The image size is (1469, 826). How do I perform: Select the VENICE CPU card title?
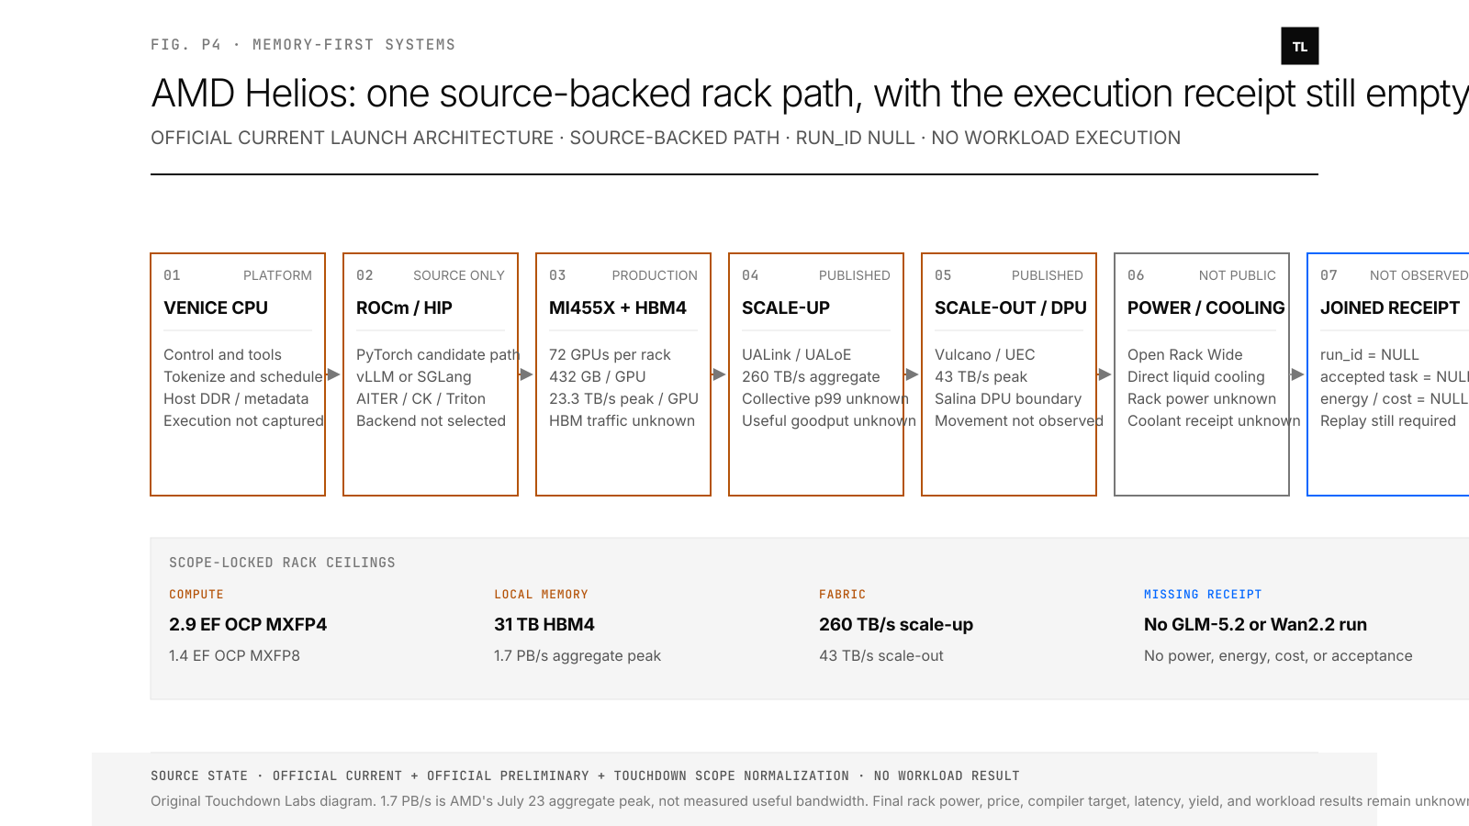pos(216,308)
